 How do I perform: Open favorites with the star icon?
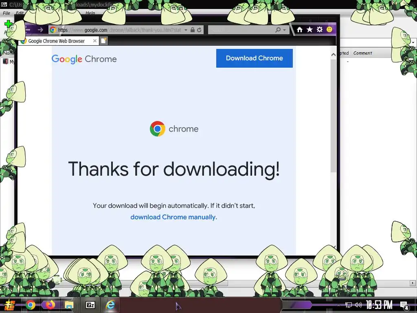point(309,29)
